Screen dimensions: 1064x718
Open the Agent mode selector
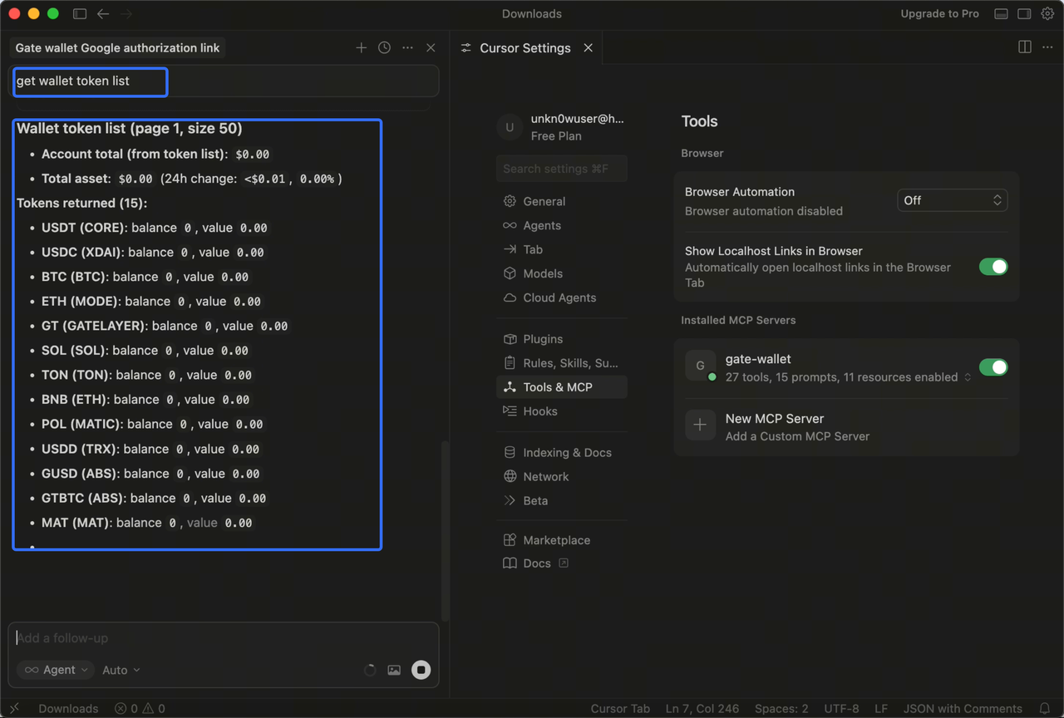(56, 670)
